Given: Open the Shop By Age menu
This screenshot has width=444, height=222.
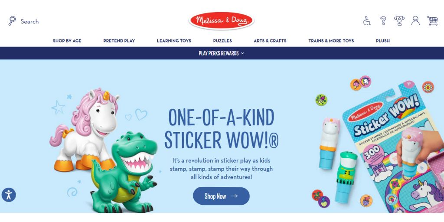Looking at the screenshot, I should click(x=67, y=41).
